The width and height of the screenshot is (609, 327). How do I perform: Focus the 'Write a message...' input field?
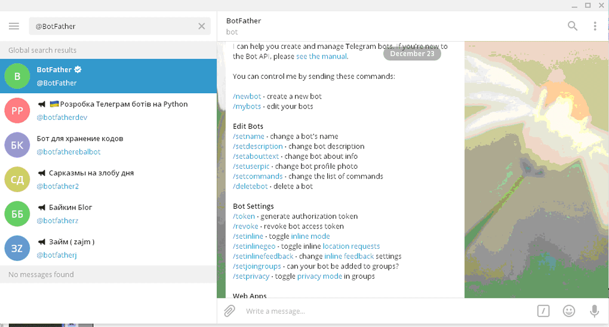pyautogui.click(x=382, y=311)
